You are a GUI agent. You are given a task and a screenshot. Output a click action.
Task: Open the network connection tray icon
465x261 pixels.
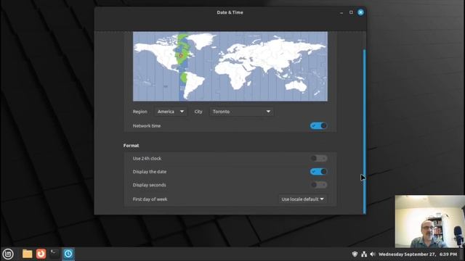tap(364, 254)
